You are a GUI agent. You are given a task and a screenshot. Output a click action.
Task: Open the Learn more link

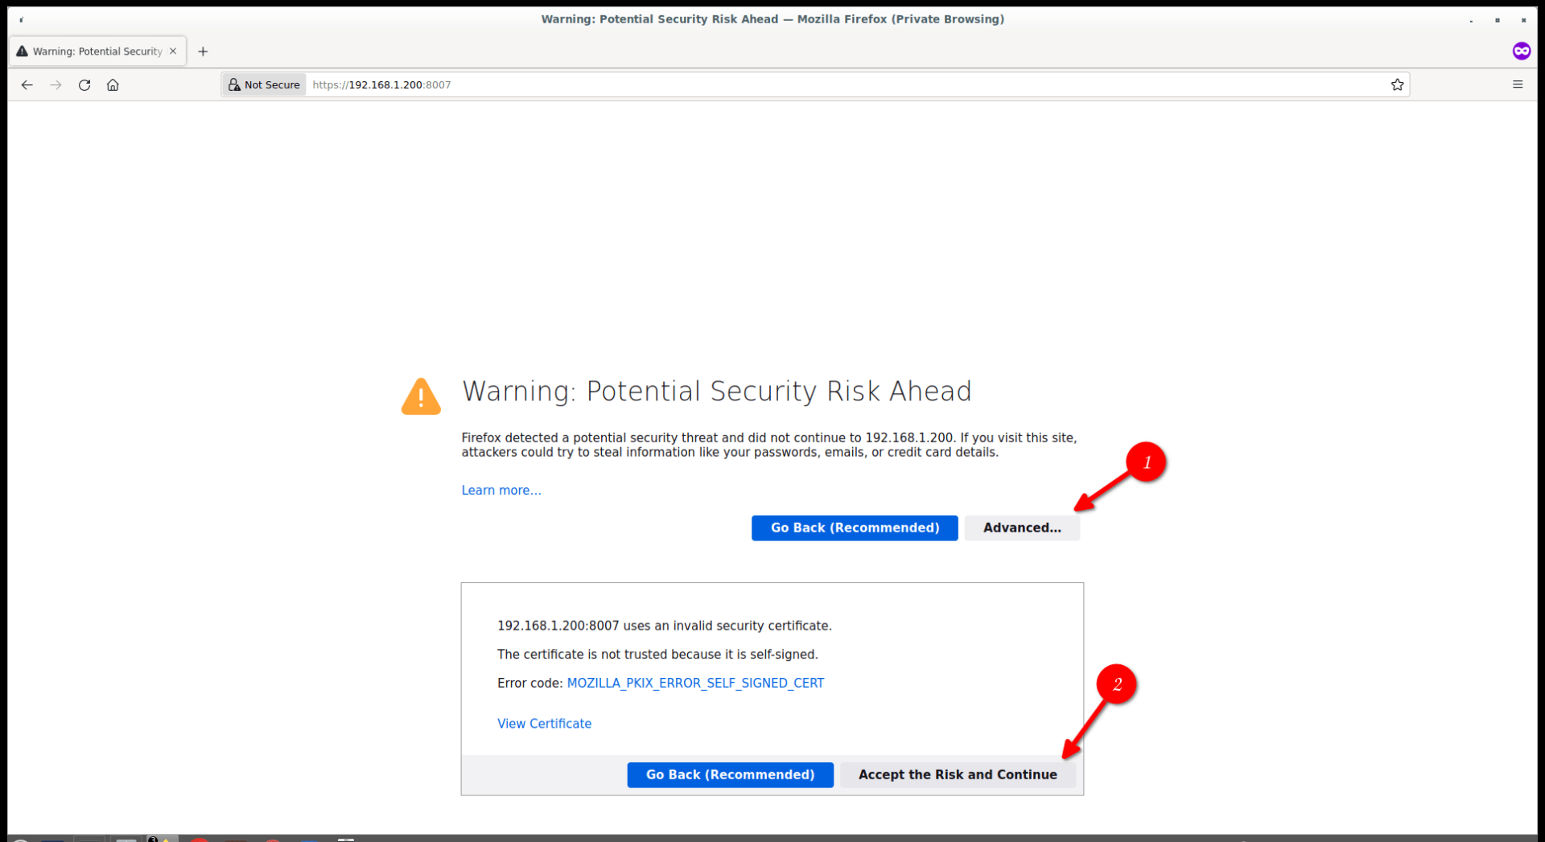pos(501,490)
